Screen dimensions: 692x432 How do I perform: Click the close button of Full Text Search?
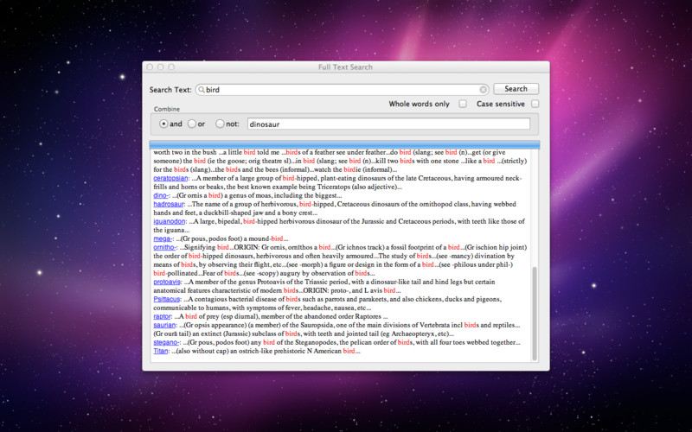click(x=150, y=67)
